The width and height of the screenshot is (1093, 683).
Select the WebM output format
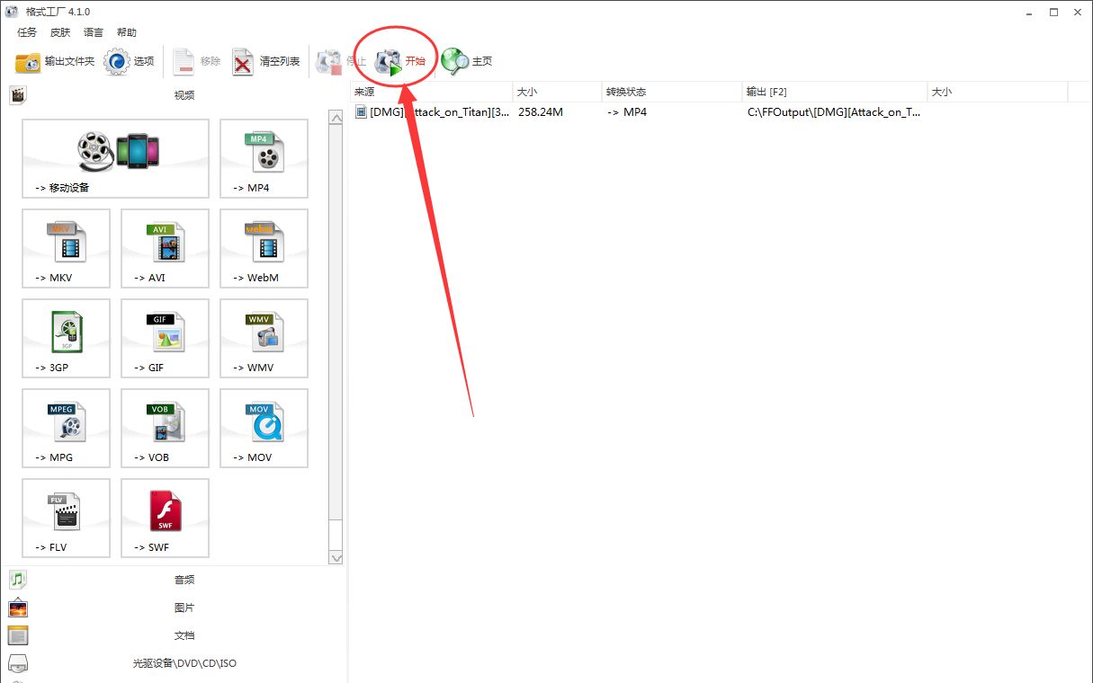click(264, 248)
